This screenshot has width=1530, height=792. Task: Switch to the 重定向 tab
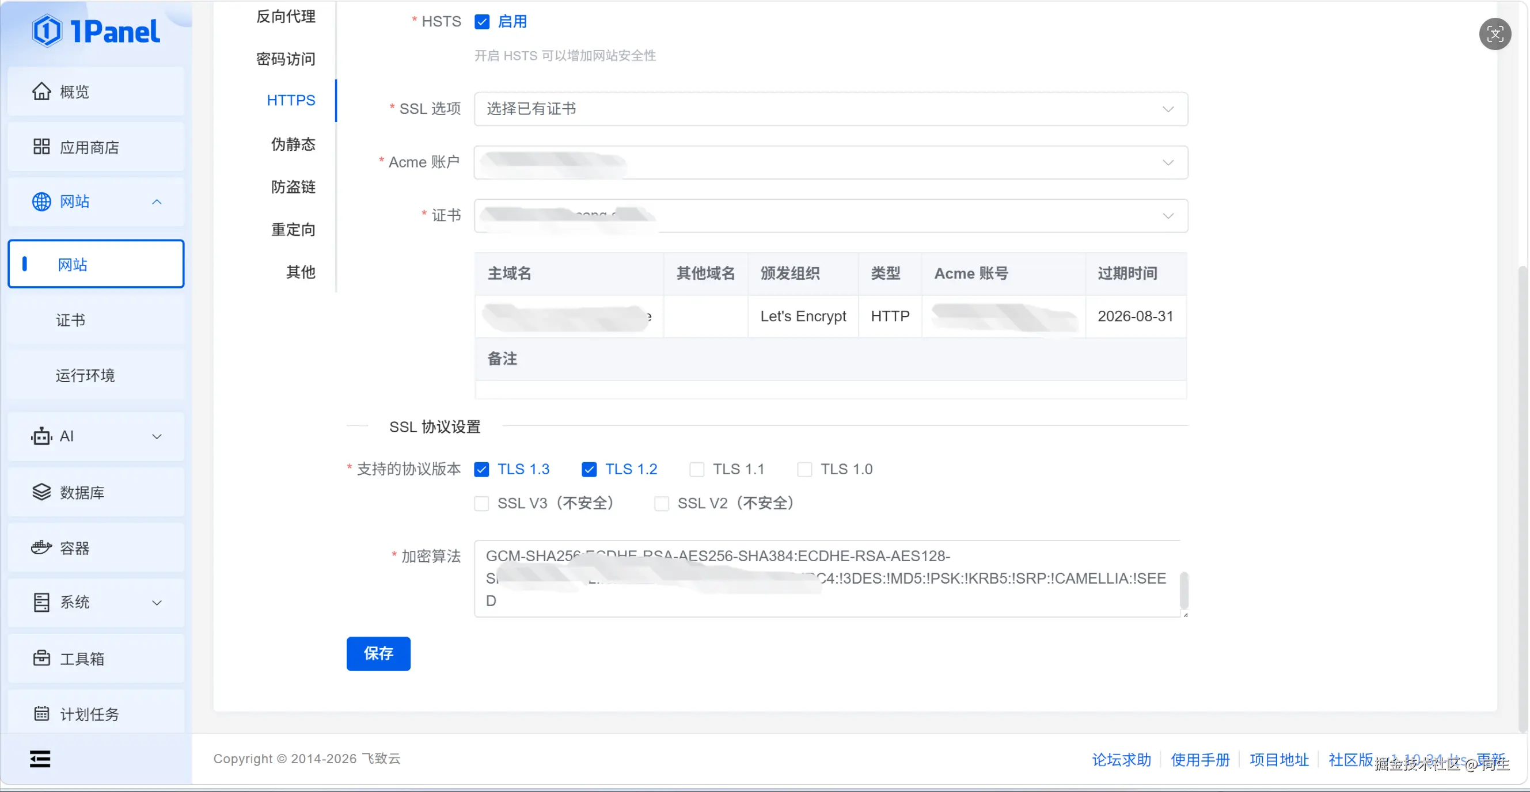pos(294,229)
